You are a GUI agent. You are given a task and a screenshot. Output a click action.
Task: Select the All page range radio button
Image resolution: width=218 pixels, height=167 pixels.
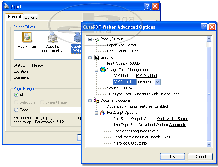pos(16,95)
